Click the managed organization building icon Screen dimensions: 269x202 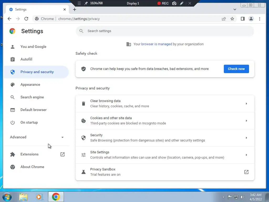click(129, 44)
